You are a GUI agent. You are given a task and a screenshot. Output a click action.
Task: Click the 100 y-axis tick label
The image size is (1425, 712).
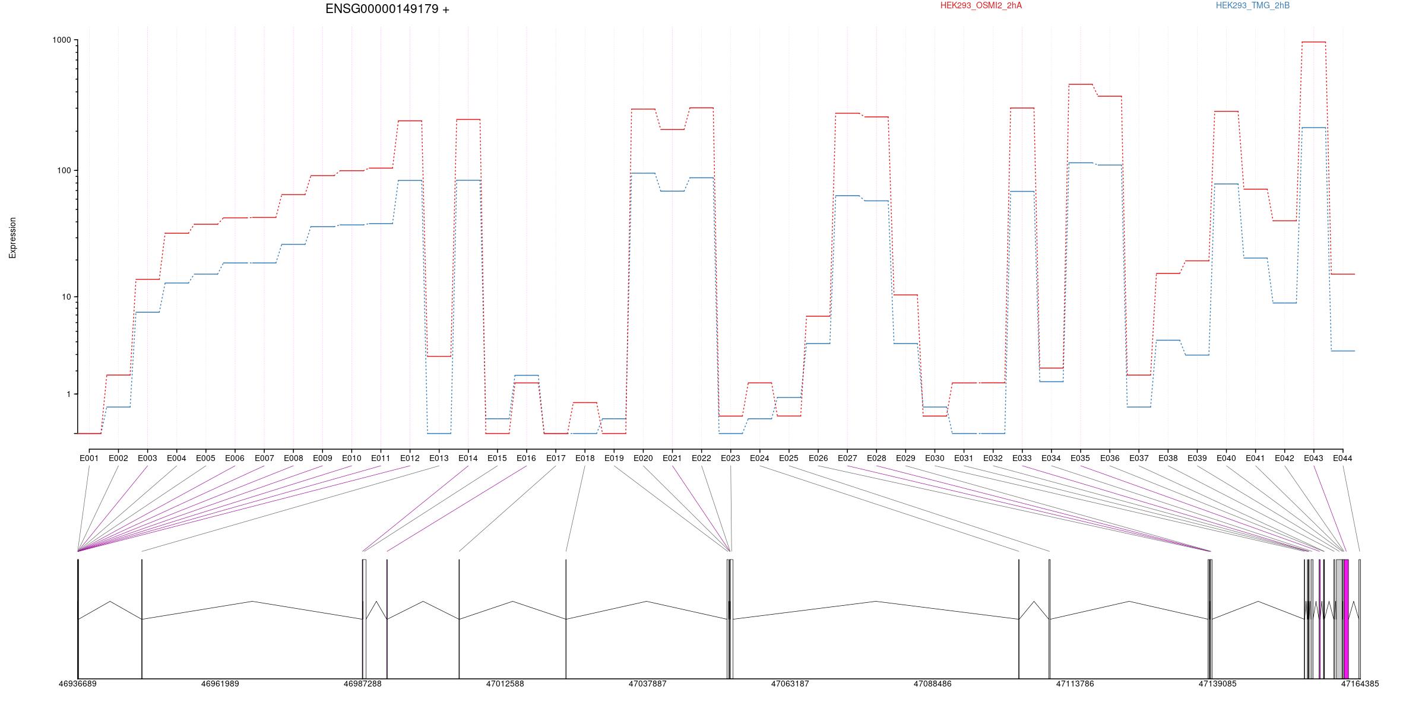click(x=64, y=170)
